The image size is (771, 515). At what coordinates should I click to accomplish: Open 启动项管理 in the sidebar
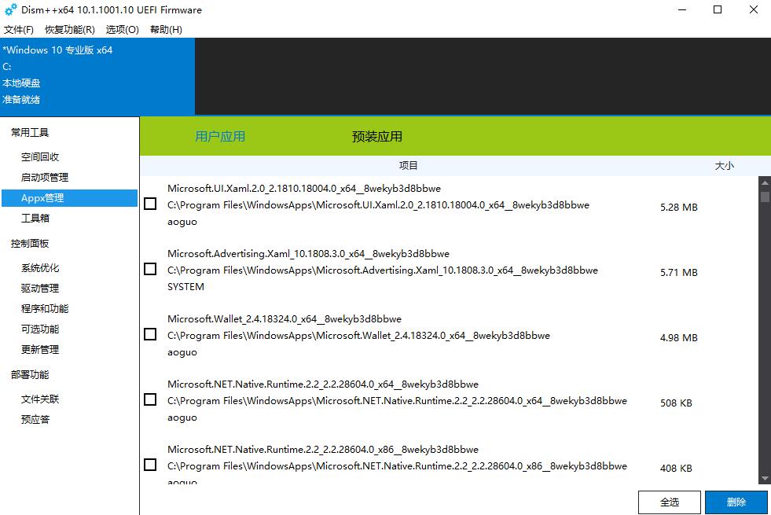45,177
